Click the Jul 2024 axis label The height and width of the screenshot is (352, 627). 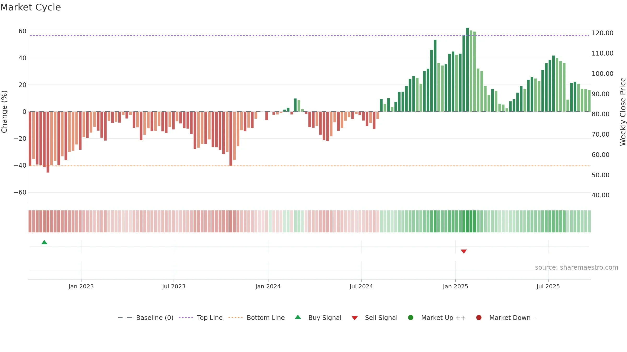(361, 286)
